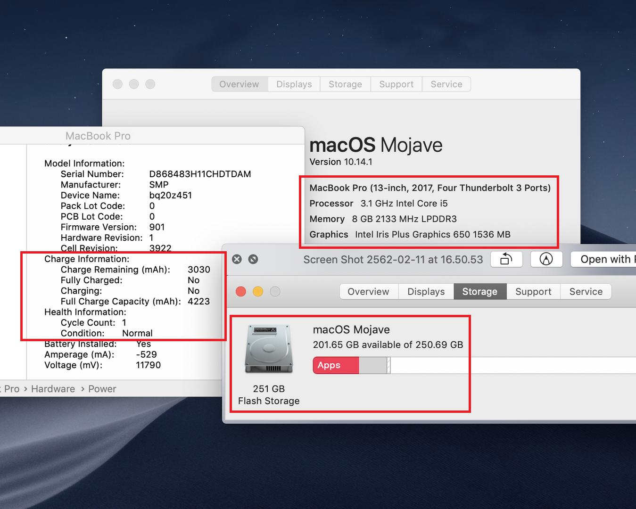Viewport: 636px width, 509px height.
Task: Click the Amperage value -529
Action: click(x=147, y=354)
